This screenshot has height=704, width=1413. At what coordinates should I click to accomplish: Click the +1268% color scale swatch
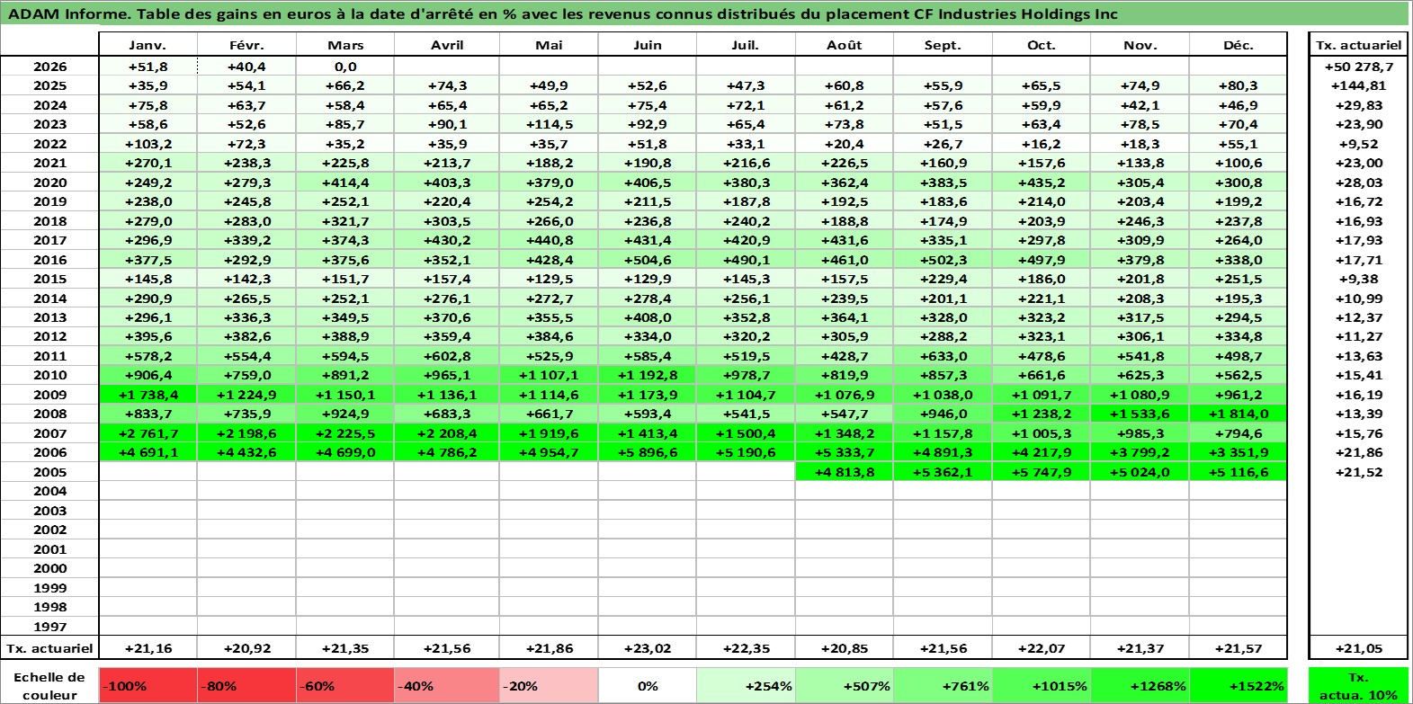(x=1140, y=686)
